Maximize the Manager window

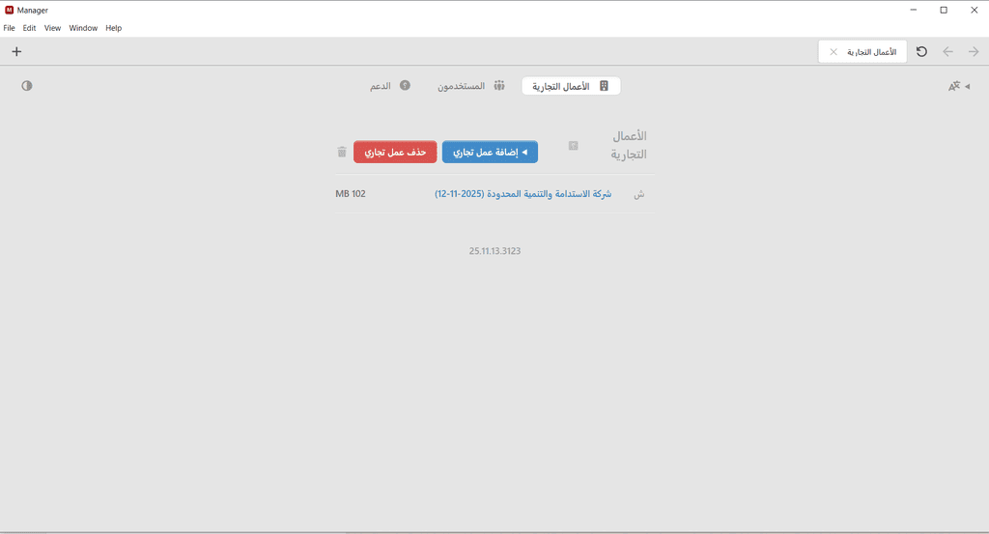944,10
